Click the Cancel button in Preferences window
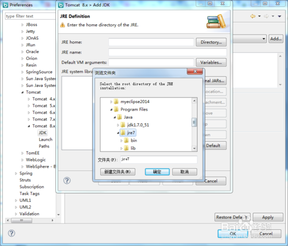The height and width of the screenshot is (246, 288). [266, 234]
